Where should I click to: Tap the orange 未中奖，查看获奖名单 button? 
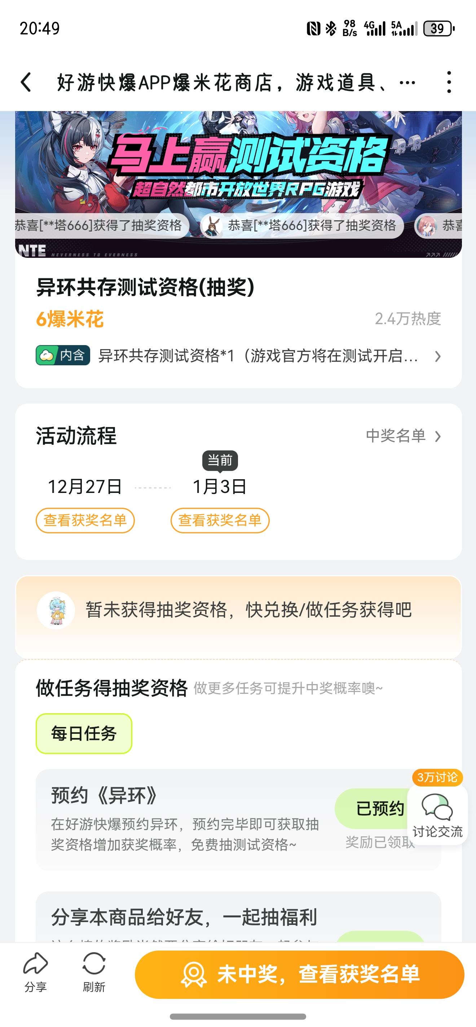click(x=299, y=974)
